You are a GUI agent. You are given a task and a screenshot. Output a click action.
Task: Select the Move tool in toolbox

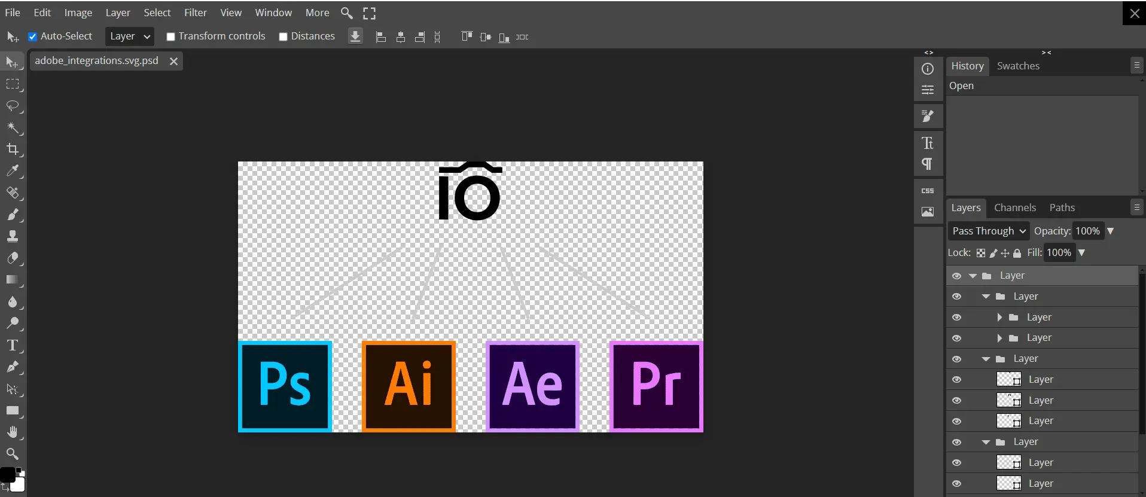point(12,62)
